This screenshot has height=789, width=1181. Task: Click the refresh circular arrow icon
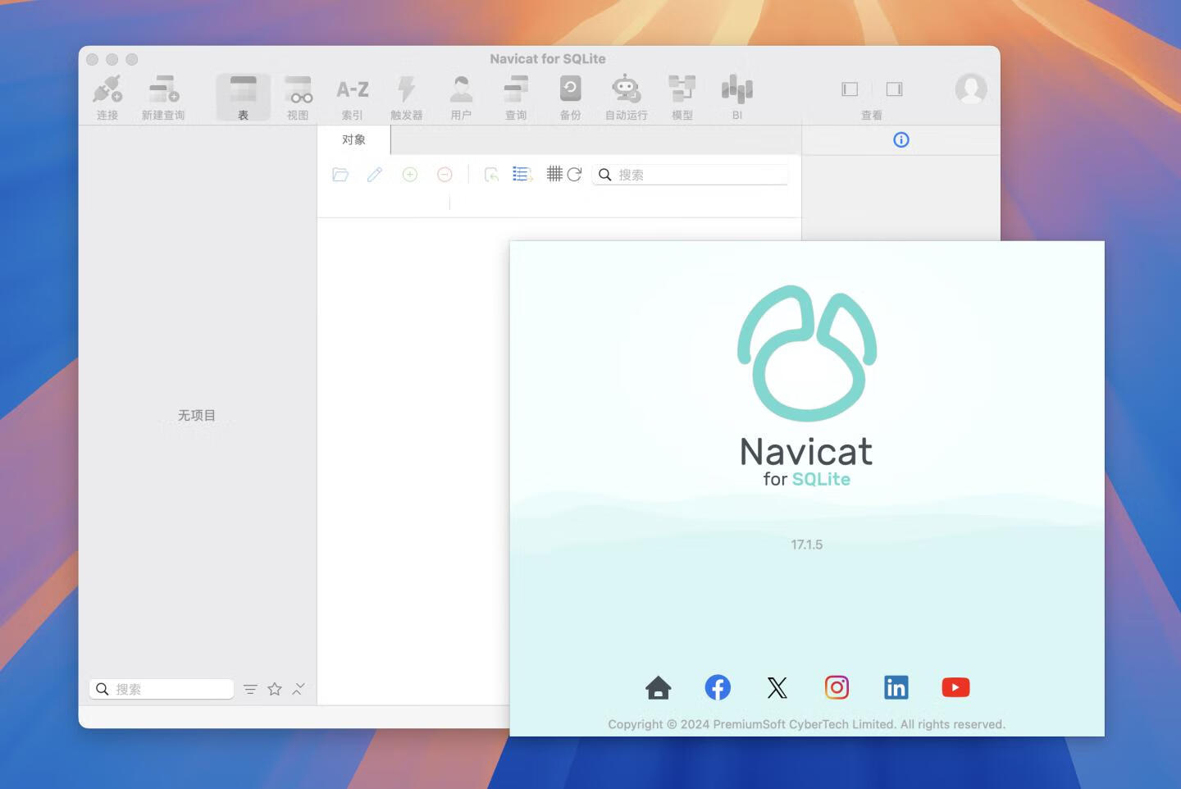click(x=574, y=174)
